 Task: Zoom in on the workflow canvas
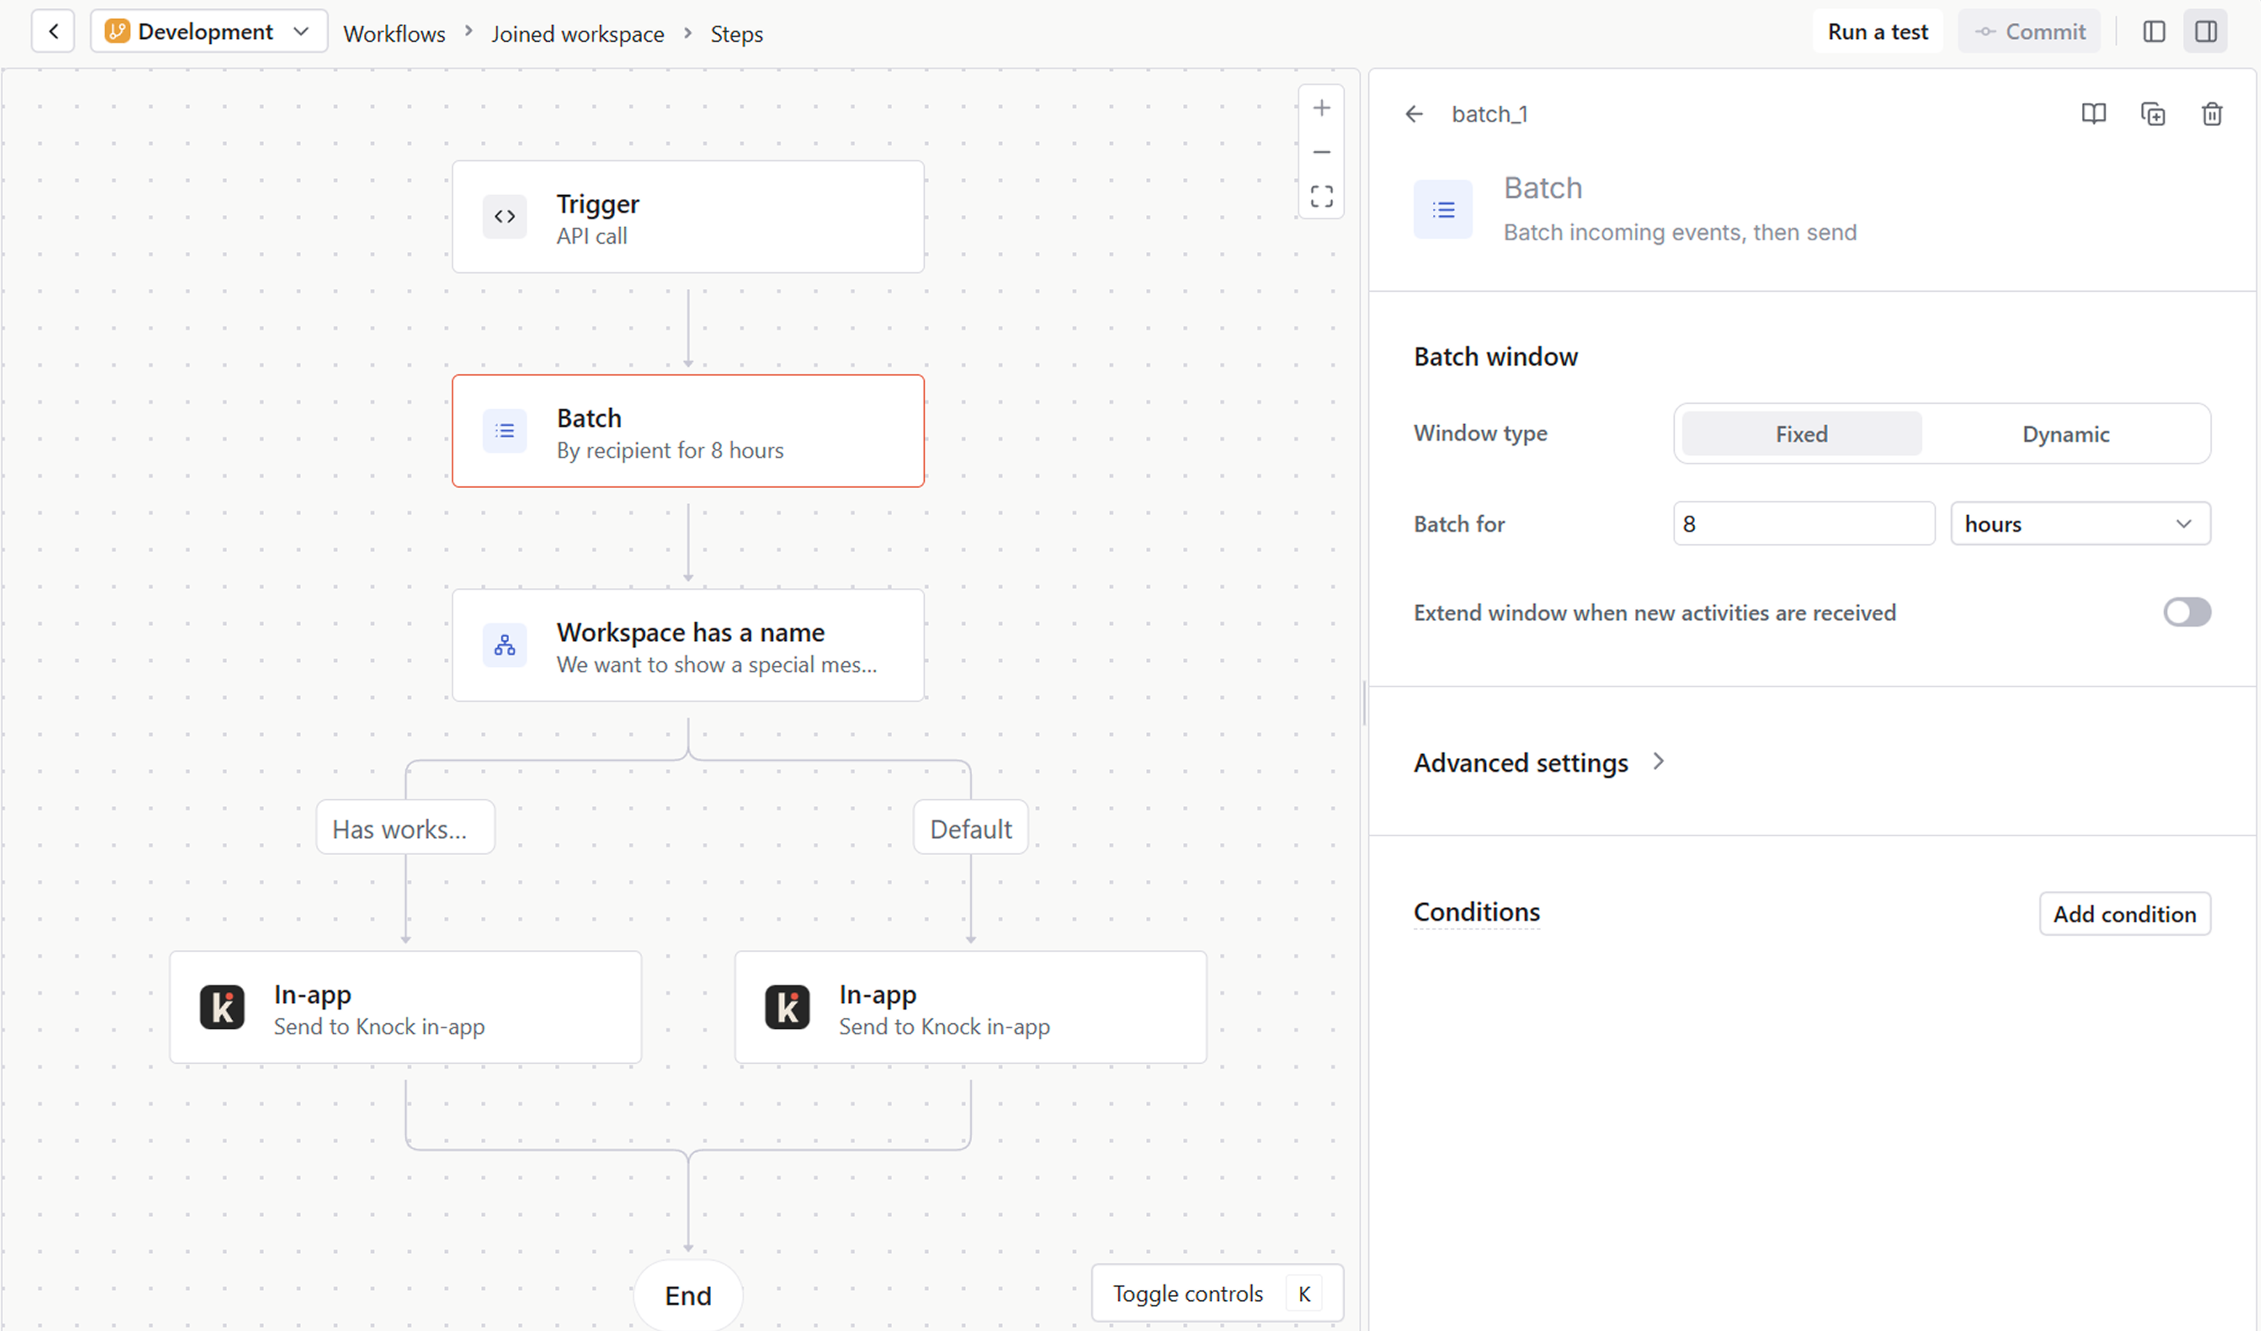(1321, 107)
